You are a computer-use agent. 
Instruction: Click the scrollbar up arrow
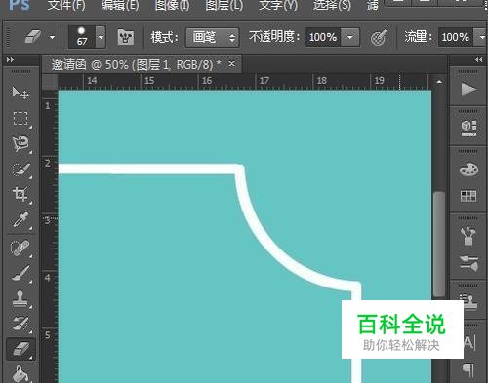pyautogui.click(x=439, y=82)
